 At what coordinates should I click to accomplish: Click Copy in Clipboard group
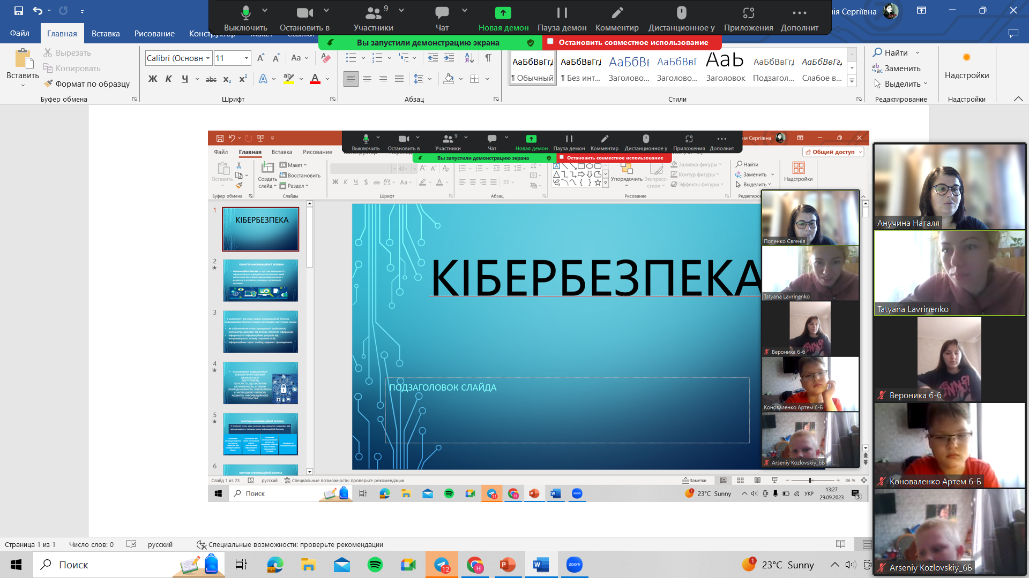click(72, 68)
